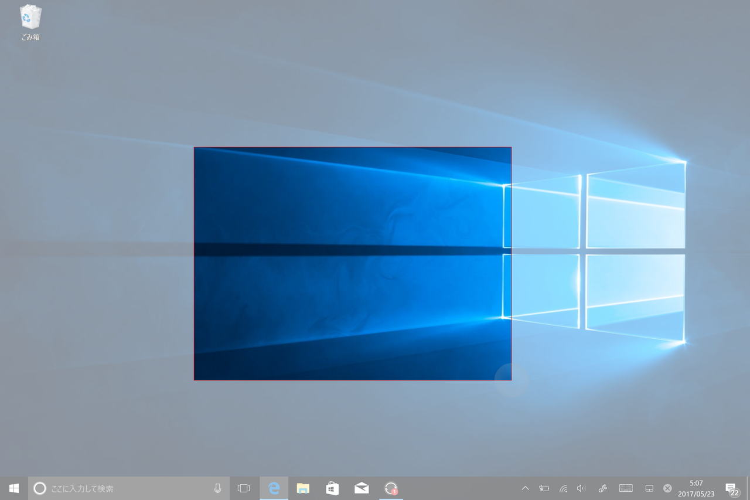750x500 pixels.
Task: Open File Explorer from the taskbar
Action: [302, 488]
